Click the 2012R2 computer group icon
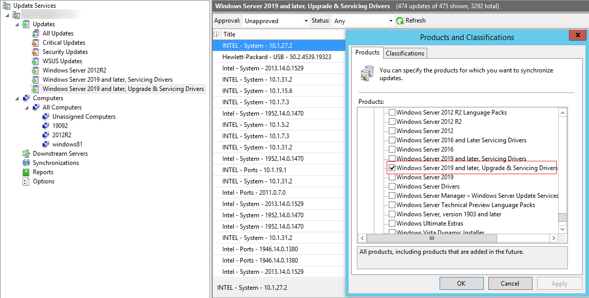Viewport: 589px width, 298px height. pyautogui.click(x=46, y=135)
